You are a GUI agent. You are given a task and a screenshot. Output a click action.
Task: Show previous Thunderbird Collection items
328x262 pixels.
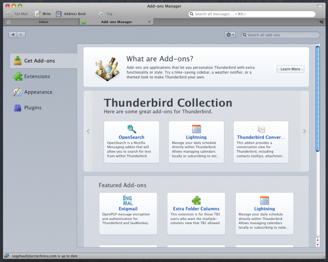[88, 131]
